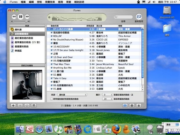Open QuickTime Player from the Dock
Viewport: 180px width, 135px height.
click(88, 129)
